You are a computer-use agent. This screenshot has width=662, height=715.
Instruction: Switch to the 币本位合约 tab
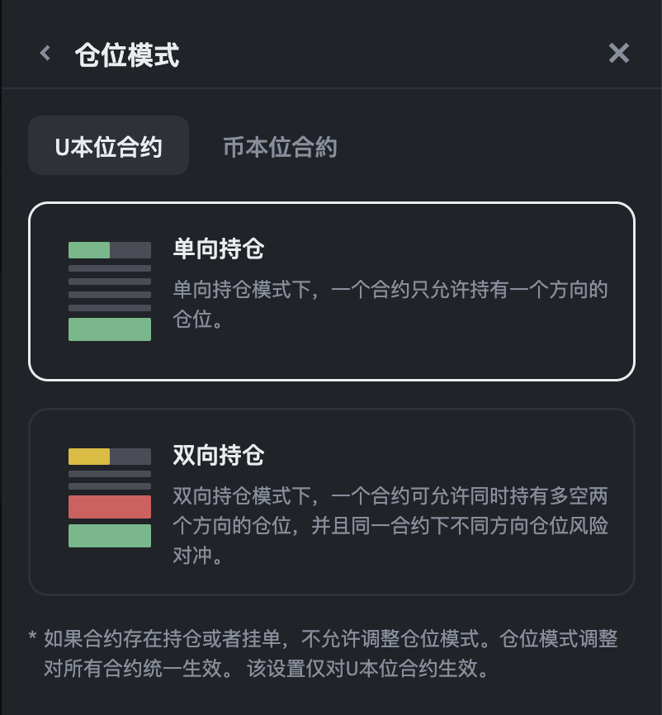[x=280, y=148]
